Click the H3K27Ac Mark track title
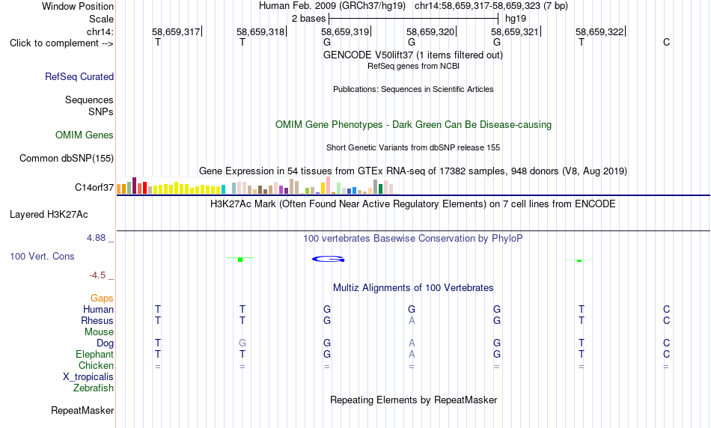The height and width of the screenshot is (428, 711). coord(413,204)
